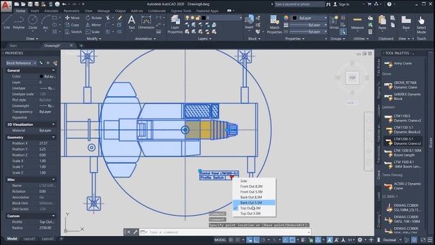Click the Group tool
This screenshot has height=245, width=435.
(334, 22)
